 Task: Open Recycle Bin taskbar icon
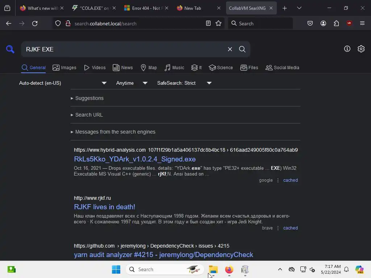point(245,269)
